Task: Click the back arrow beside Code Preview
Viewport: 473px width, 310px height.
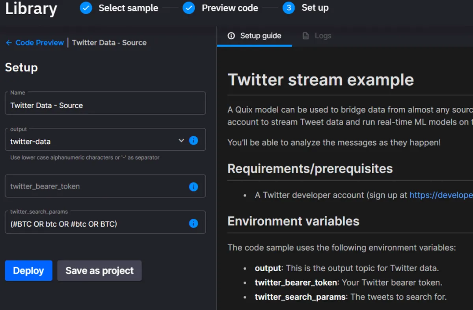Action: point(9,43)
